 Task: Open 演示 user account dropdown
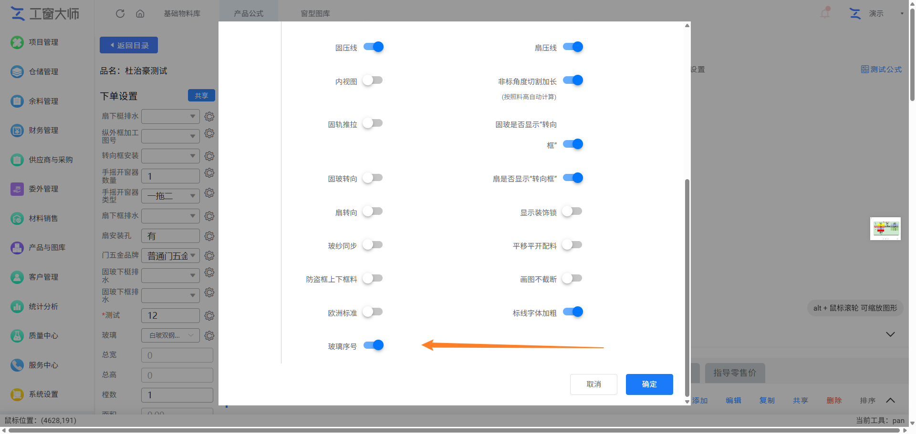point(877,13)
